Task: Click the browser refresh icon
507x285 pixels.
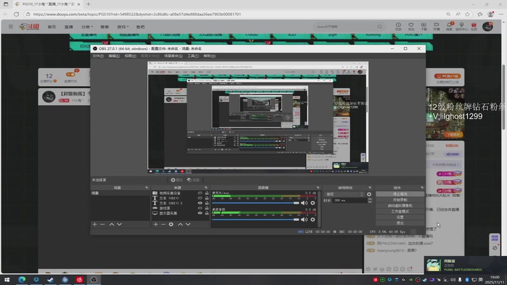Action: tap(16, 14)
